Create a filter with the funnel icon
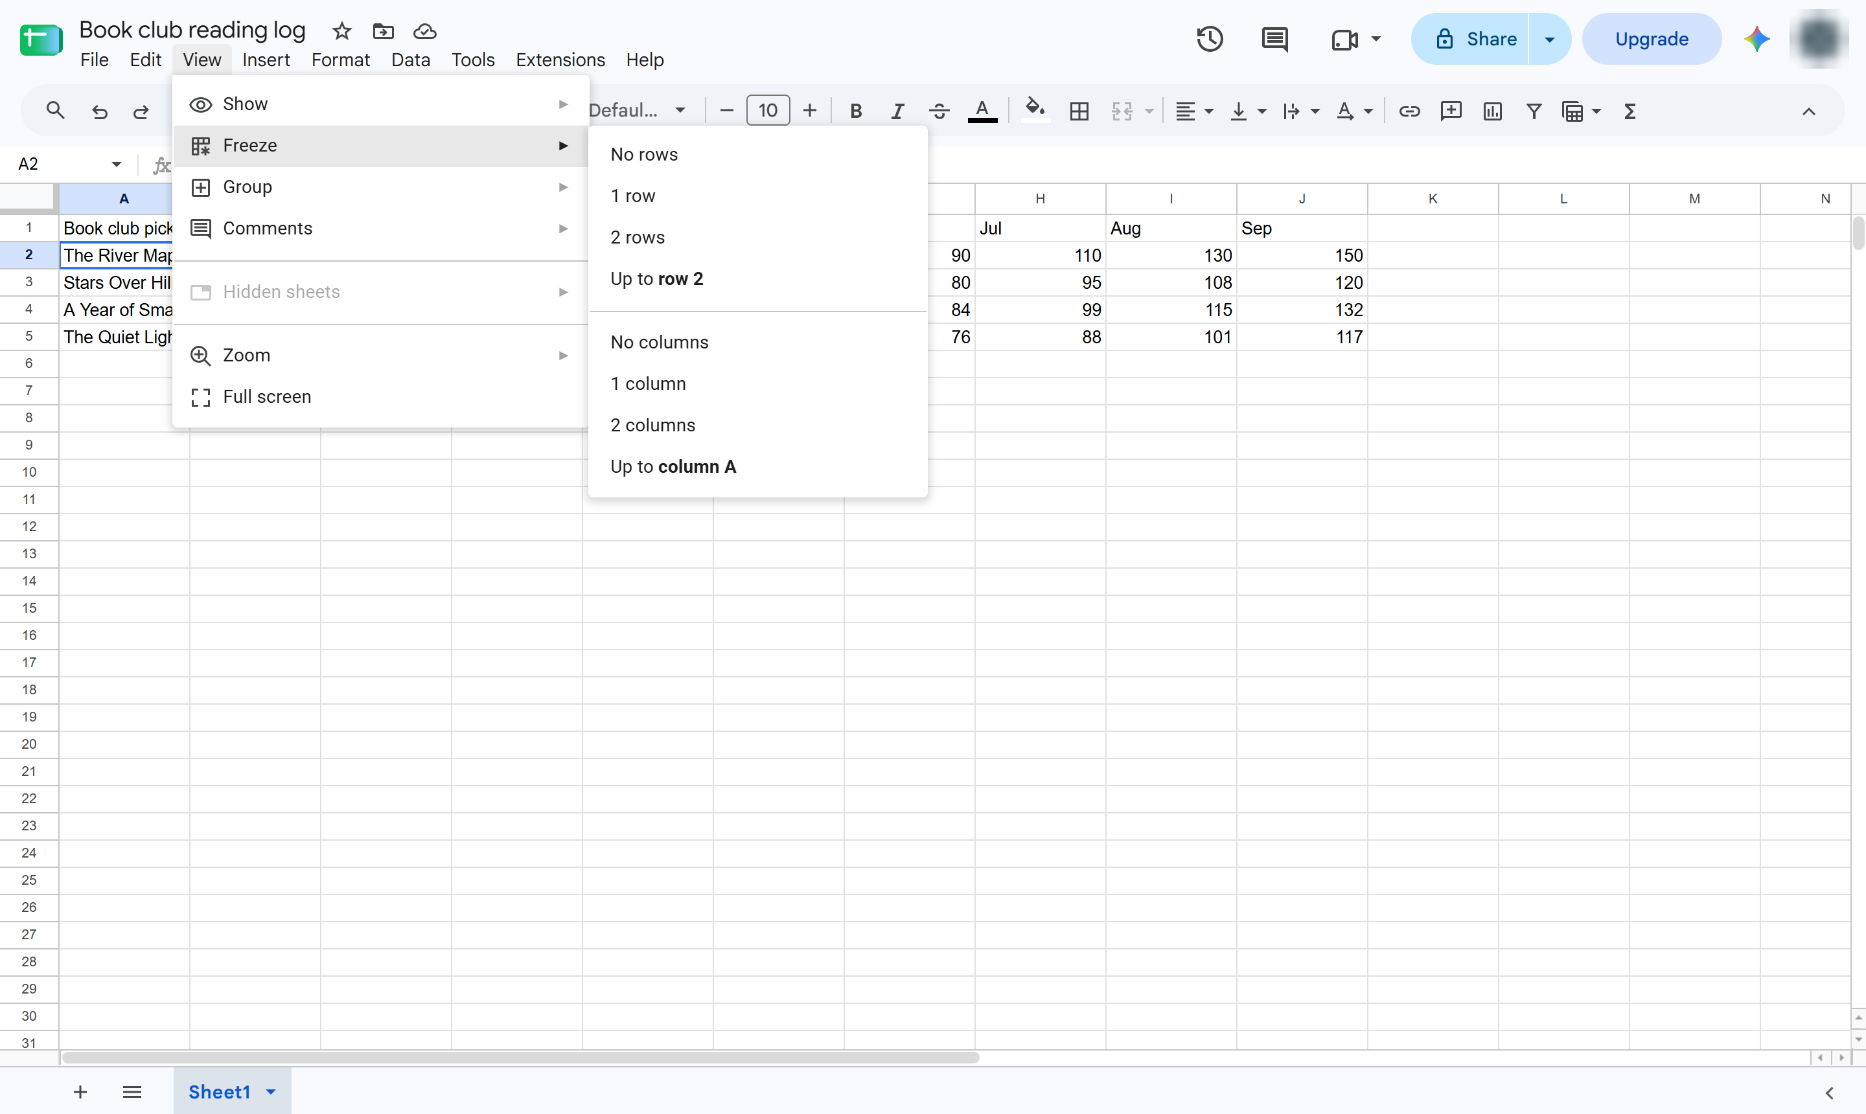 tap(1534, 111)
